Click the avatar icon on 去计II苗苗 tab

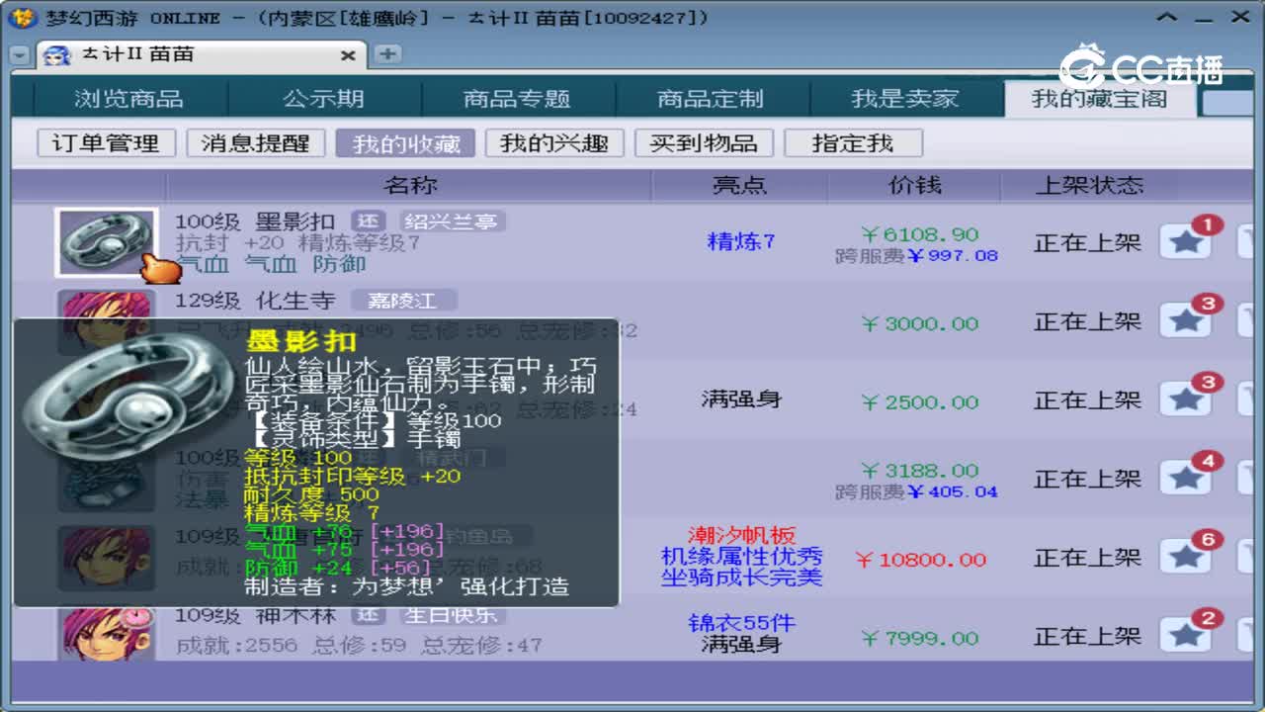point(56,55)
